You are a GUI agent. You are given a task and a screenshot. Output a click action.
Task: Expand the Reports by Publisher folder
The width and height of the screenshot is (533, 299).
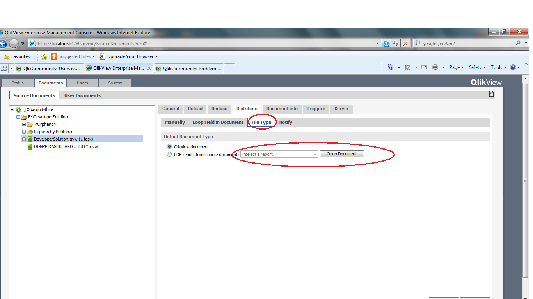coord(24,132)
